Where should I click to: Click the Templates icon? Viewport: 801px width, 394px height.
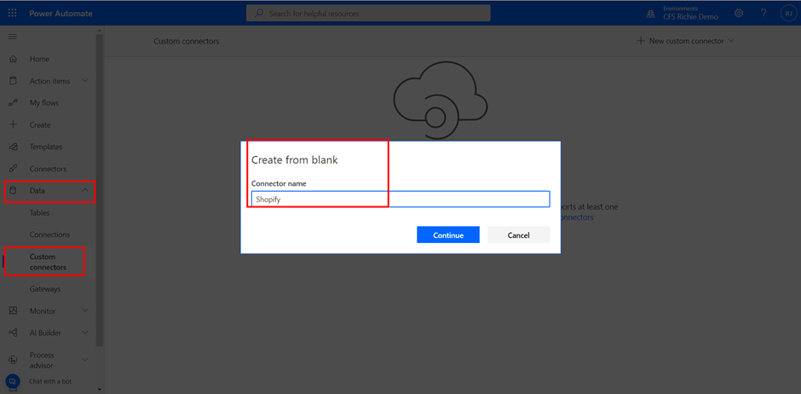(x=14, y=147)
